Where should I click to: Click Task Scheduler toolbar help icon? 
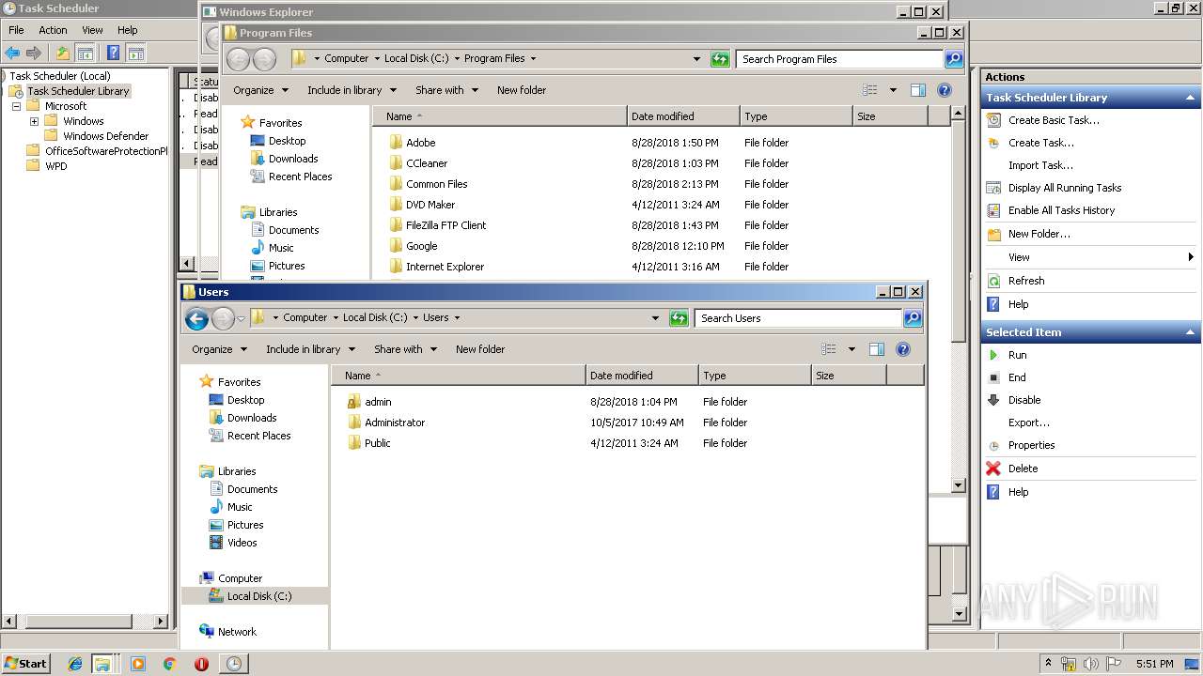(113, 53)
